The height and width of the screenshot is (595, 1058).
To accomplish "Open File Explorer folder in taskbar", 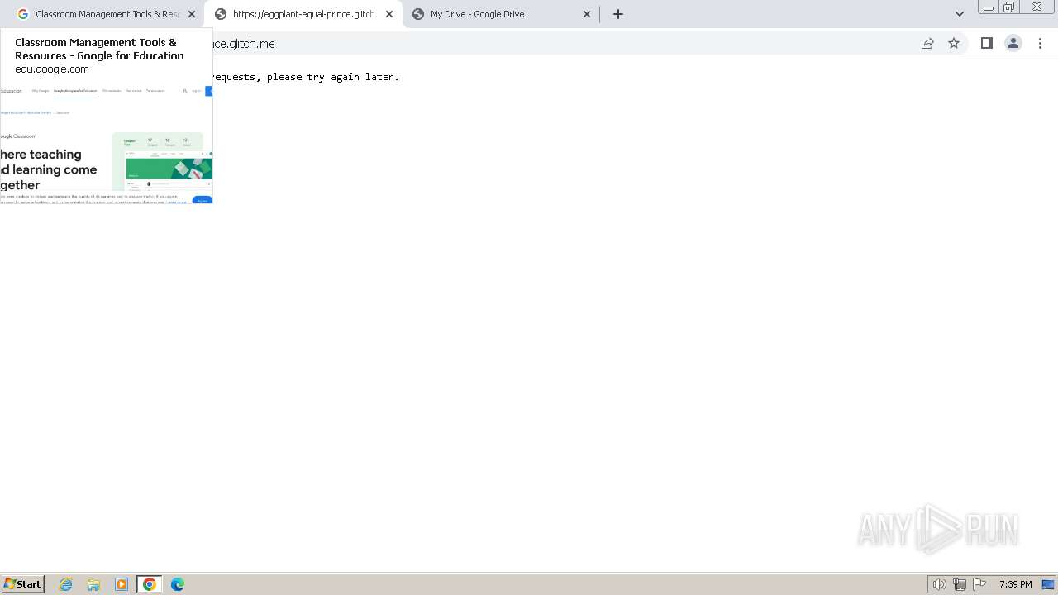I will (93, 584).
